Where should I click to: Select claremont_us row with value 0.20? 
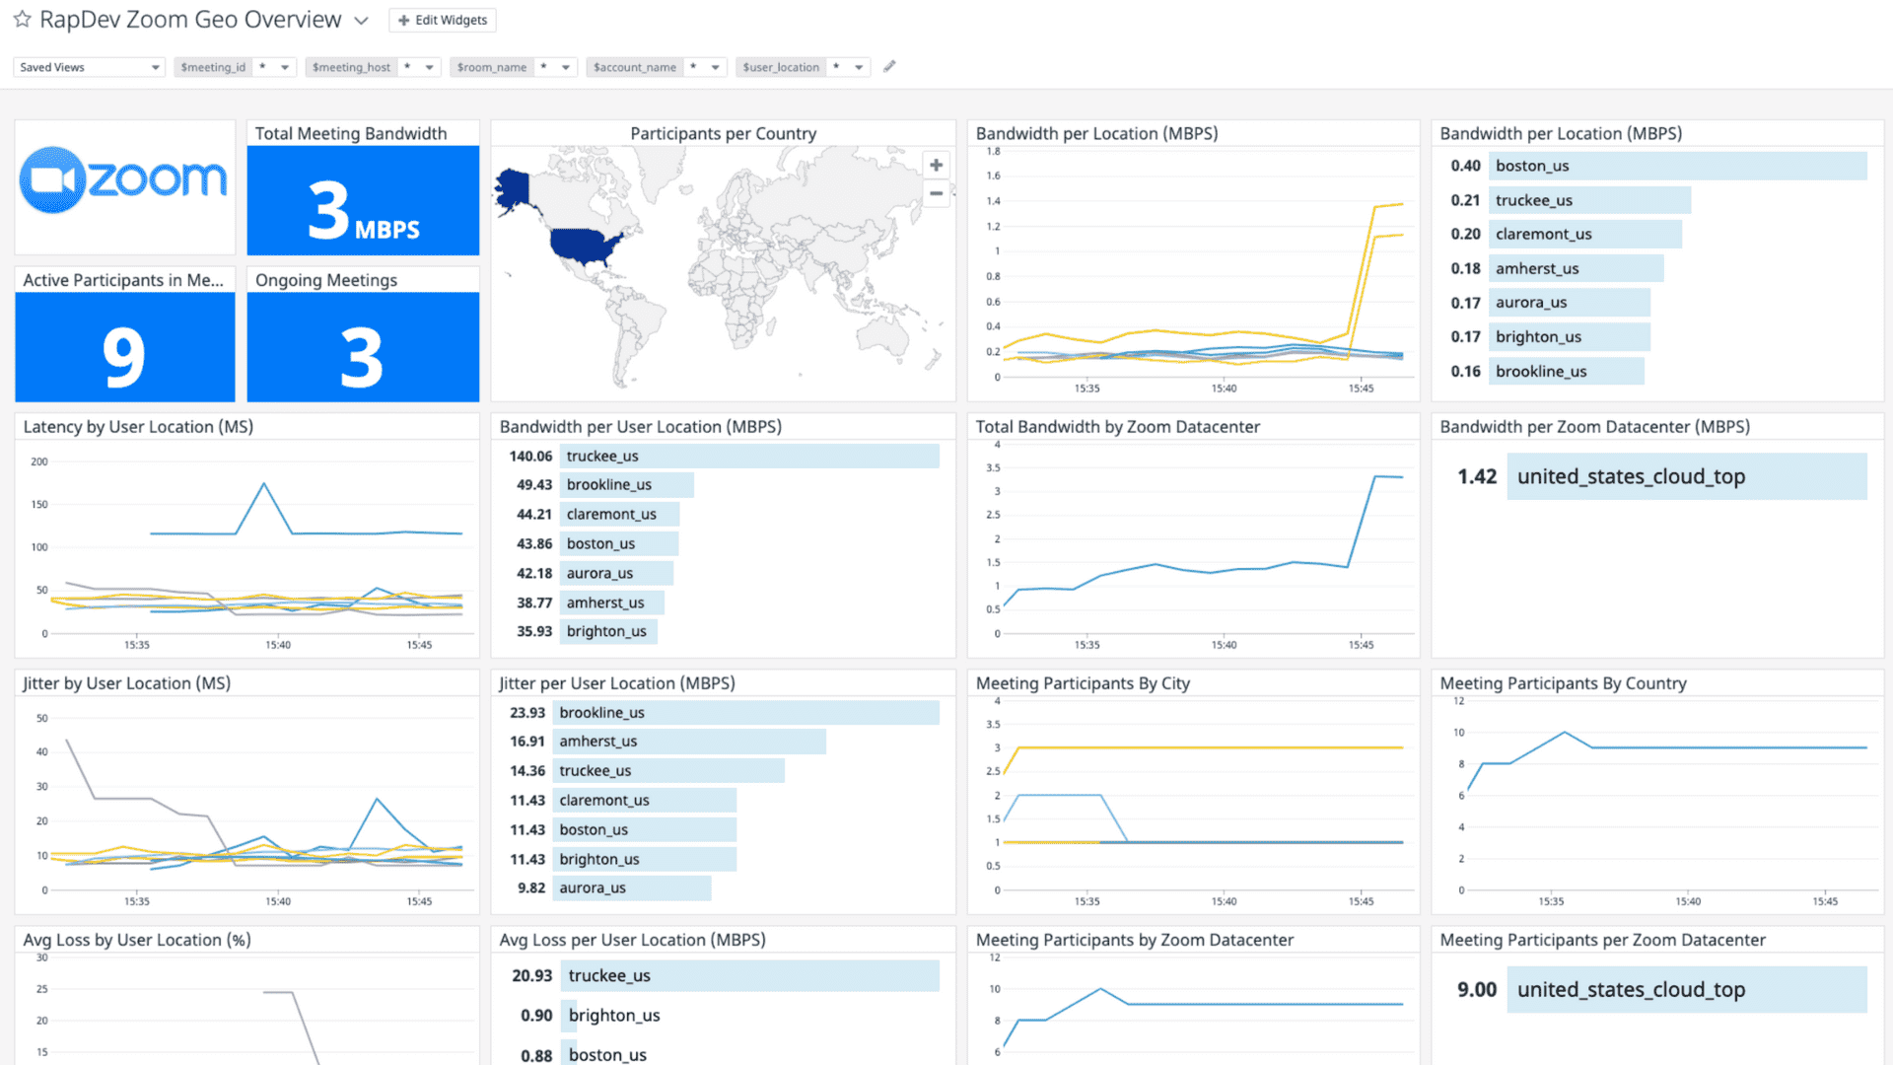click(x=1565, y=234)
